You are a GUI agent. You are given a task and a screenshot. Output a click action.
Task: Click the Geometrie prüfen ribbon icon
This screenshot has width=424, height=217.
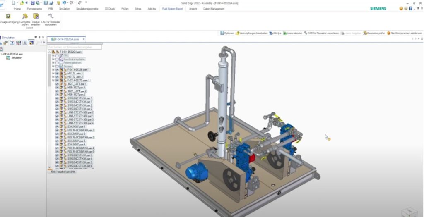coord(25,16)
